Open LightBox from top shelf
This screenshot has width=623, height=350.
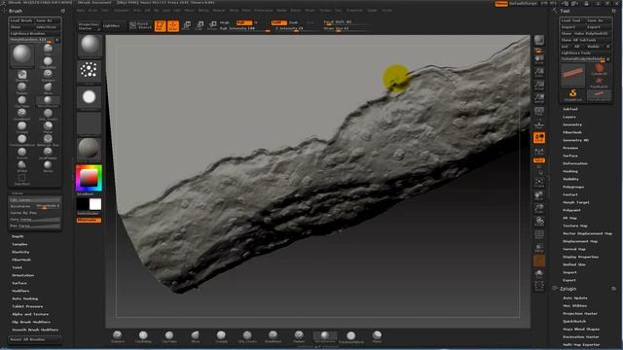pos(112,26)
